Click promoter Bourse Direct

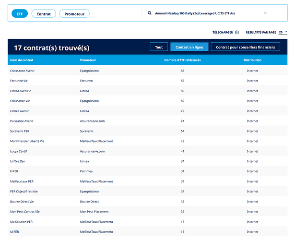pos(89,202)
